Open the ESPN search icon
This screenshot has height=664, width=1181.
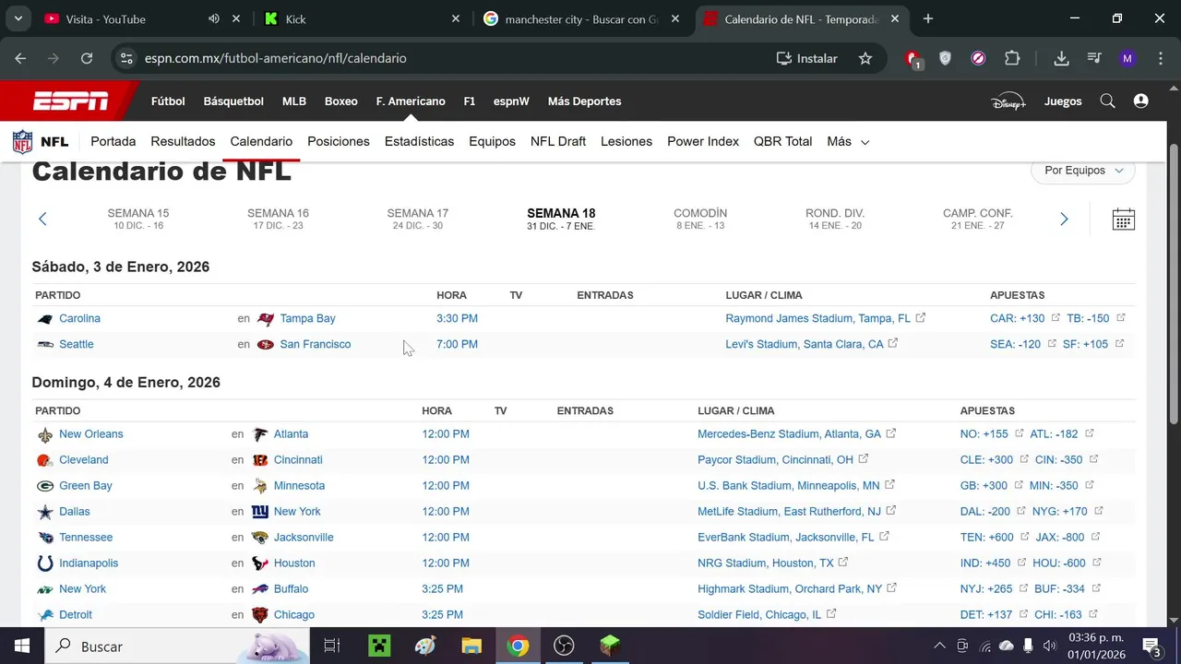point(1107,101)
